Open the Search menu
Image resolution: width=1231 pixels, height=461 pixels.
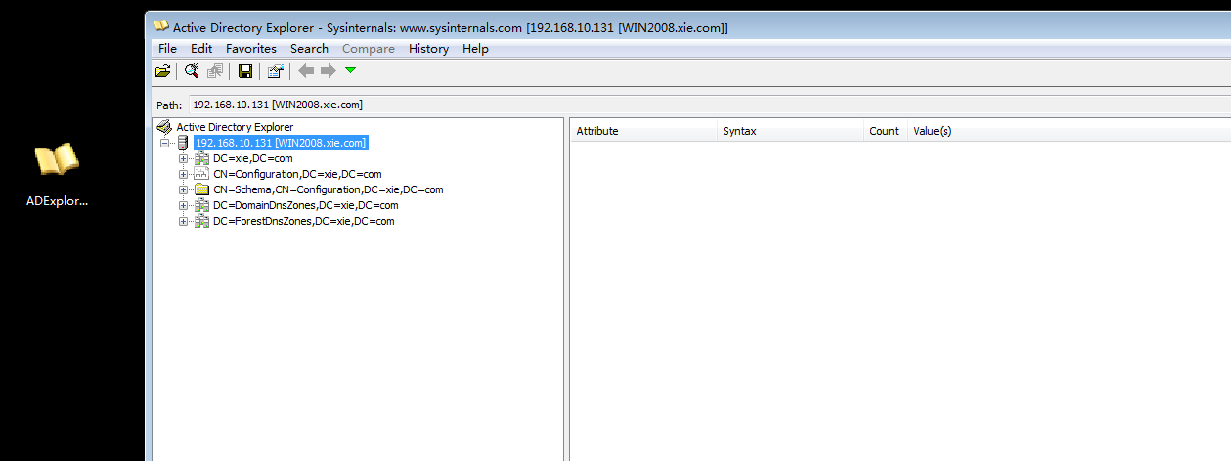309,48
